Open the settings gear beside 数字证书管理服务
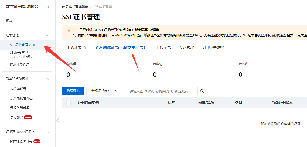The width and height of the screenshot is (307, 147). coord(47,7)
